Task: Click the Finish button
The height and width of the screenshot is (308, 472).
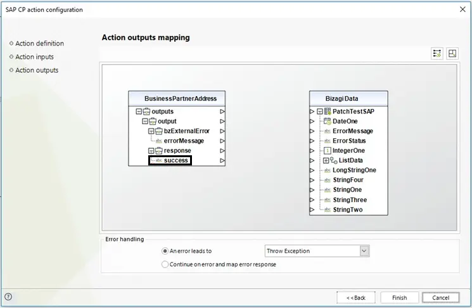Action: tap(399, 298)
